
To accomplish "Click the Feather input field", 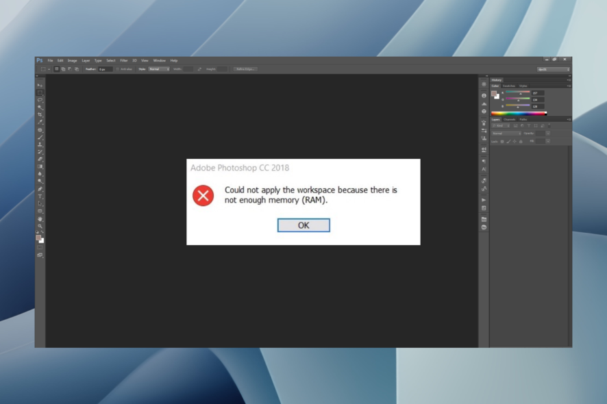I will pyautogui.click(x=106, y=69).
